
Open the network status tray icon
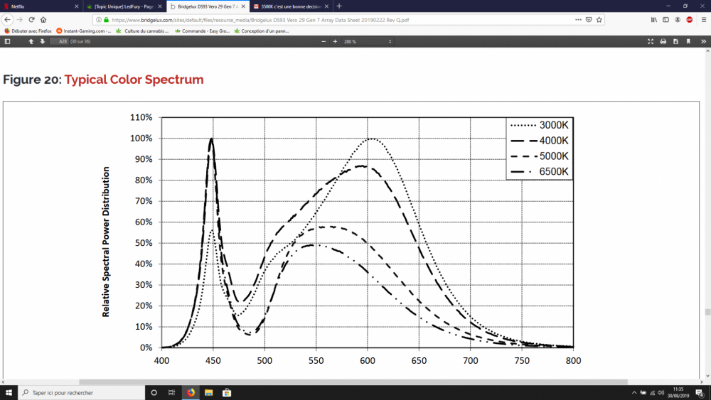tap(652, 393)
